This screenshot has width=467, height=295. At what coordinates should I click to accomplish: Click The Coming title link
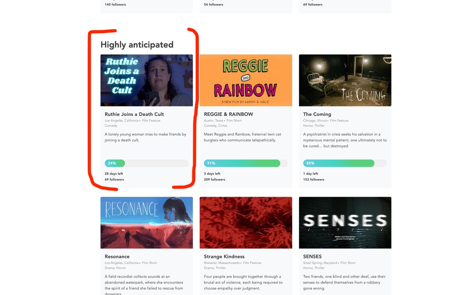[317, 114]
